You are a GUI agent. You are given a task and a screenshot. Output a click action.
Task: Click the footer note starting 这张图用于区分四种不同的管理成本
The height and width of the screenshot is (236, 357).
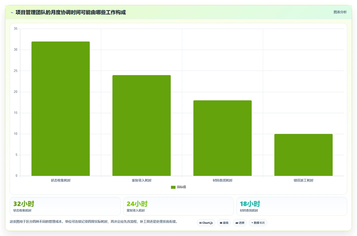click(94, 222)
